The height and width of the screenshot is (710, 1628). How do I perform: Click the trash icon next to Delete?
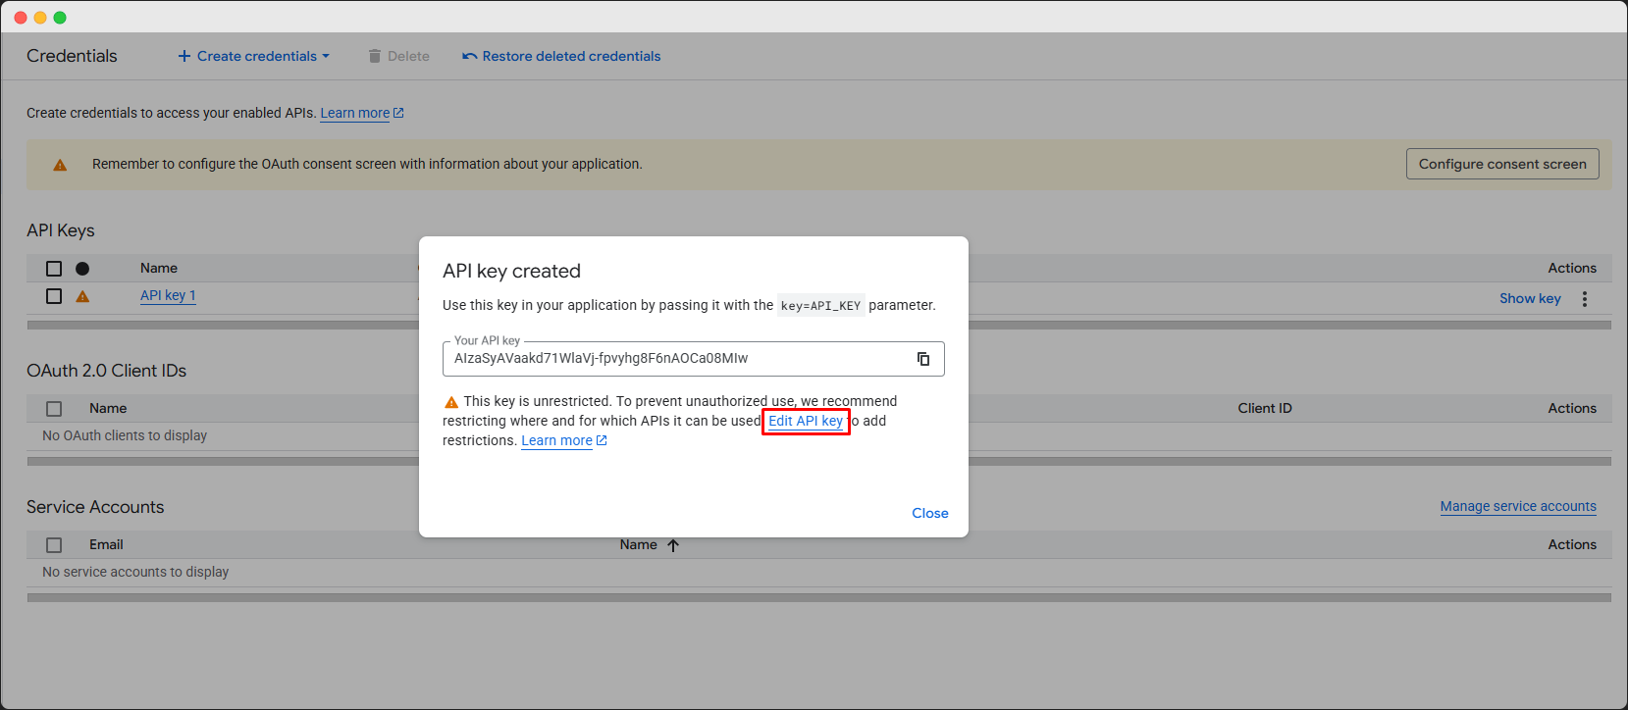point(374,56)
